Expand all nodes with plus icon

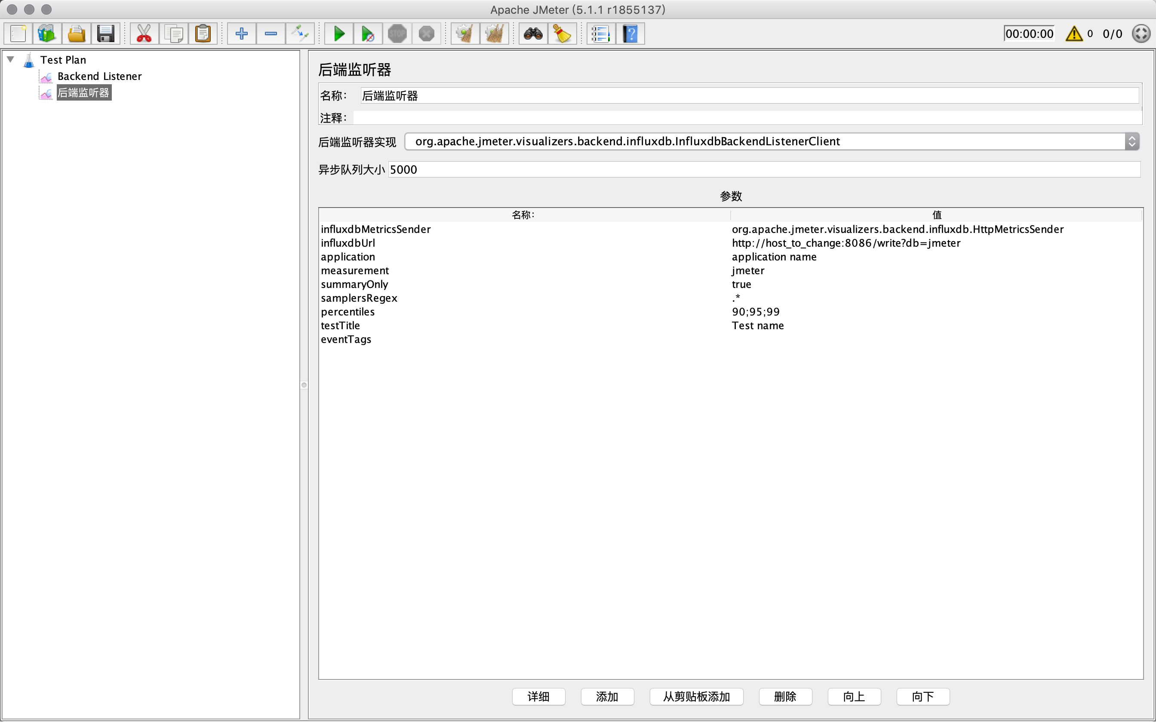242,34
